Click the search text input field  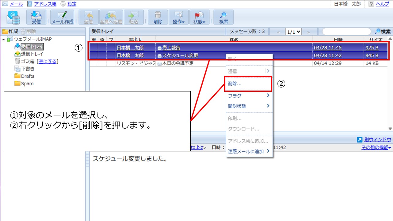point(346,32)
